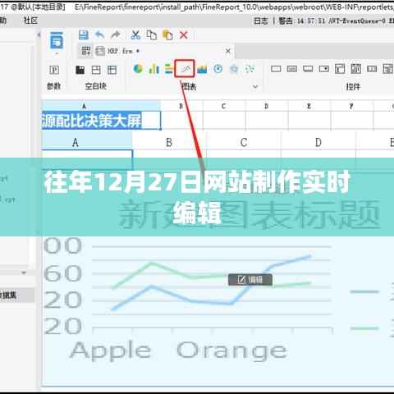Screen dimensions: 394x394
Task: Redo the last undone action
Action: 116,35
